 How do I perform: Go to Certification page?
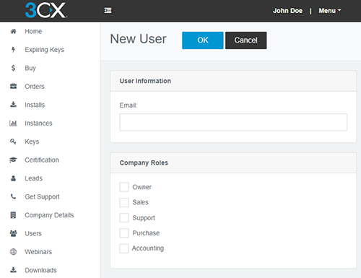pyautogui.click(x=42, y=160)
